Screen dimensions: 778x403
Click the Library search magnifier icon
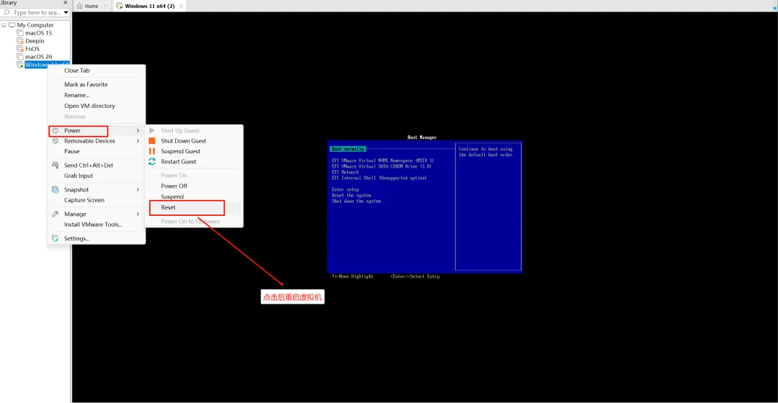point(6,12)
